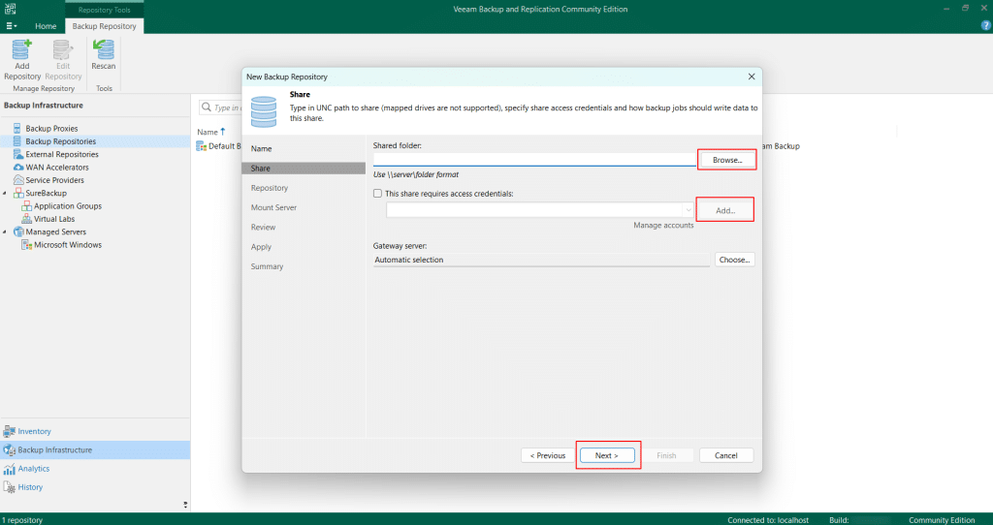Image resolution: width=993 pixels, height=525 pixels.
Task: Open the Analytics navigation pane
Action: pos(34,469)
